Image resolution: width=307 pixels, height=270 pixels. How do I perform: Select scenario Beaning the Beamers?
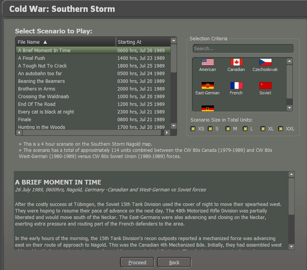click(93, 81)
